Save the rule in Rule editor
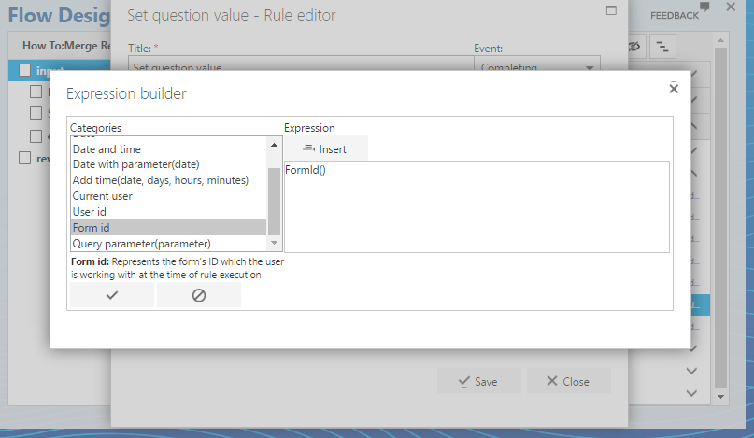The image size is (754, 438). point(479,381)
